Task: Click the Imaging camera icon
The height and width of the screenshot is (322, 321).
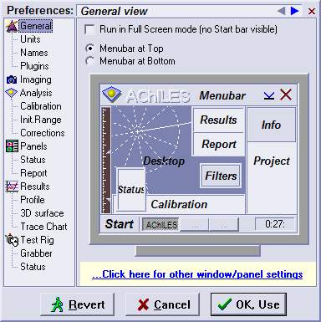Action: coord(12,79)
